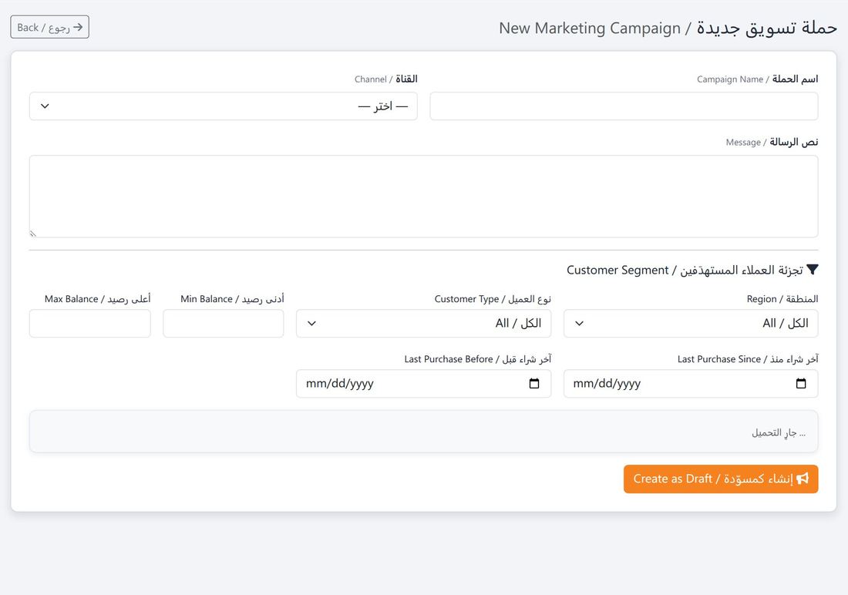Viewport: 848px width, 595px height.
Task: Click the 'Min Balance' label
Action: [232, 298]
